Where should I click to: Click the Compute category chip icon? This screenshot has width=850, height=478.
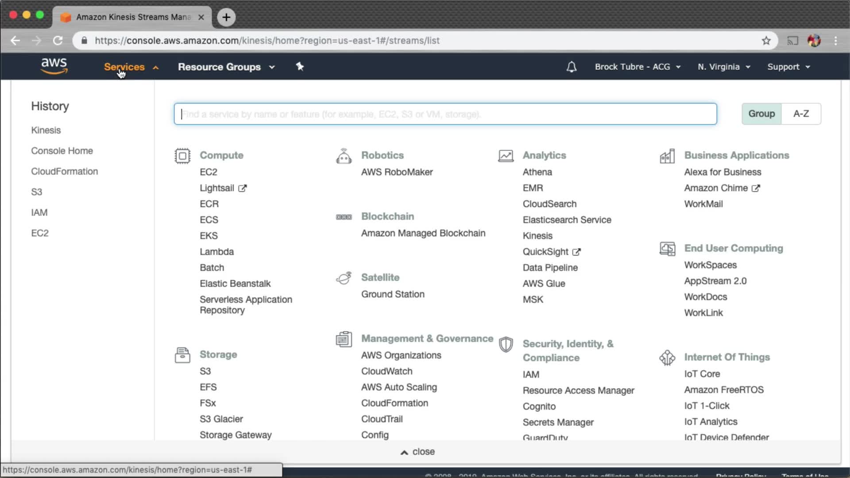pos(182,156)
